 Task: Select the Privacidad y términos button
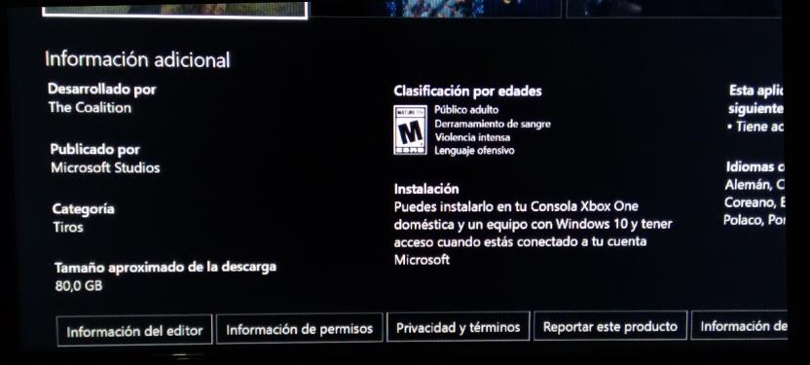point(459,327)
